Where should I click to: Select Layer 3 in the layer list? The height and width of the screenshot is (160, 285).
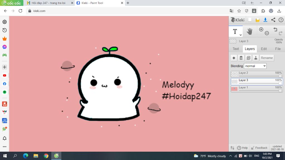point(257,81)
